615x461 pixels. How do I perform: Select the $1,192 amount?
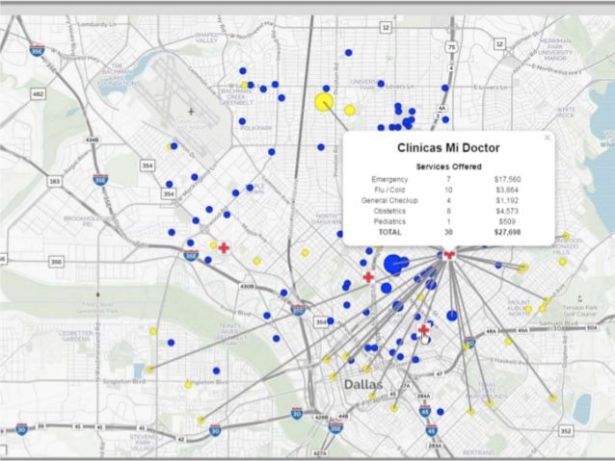tap(507, 200)
